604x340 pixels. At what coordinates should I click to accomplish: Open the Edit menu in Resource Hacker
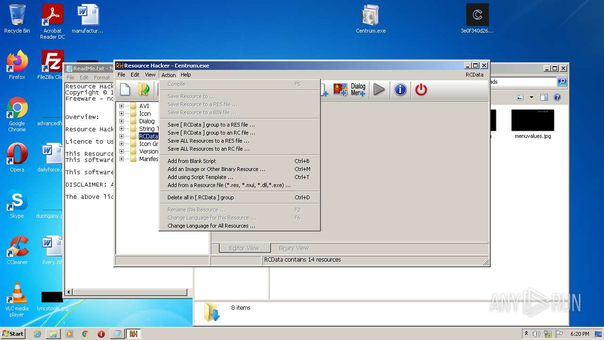[x=135, y=75]
